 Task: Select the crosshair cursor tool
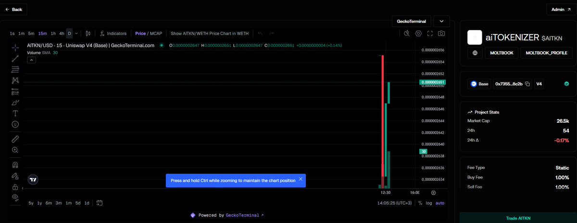click(15, 47)
